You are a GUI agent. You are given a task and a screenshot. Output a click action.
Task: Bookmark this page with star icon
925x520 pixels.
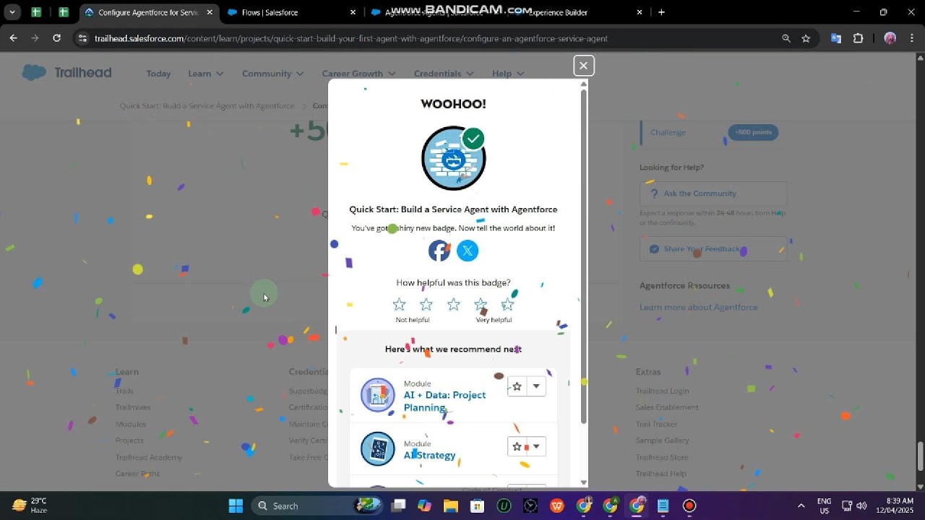click(x=806, y=38)
